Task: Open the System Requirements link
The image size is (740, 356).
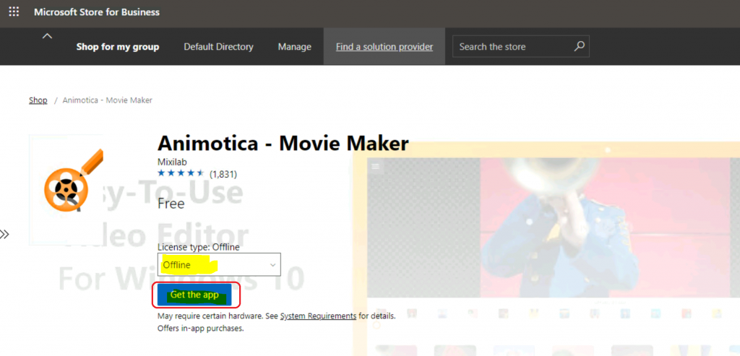Action: tap(318, 316)
